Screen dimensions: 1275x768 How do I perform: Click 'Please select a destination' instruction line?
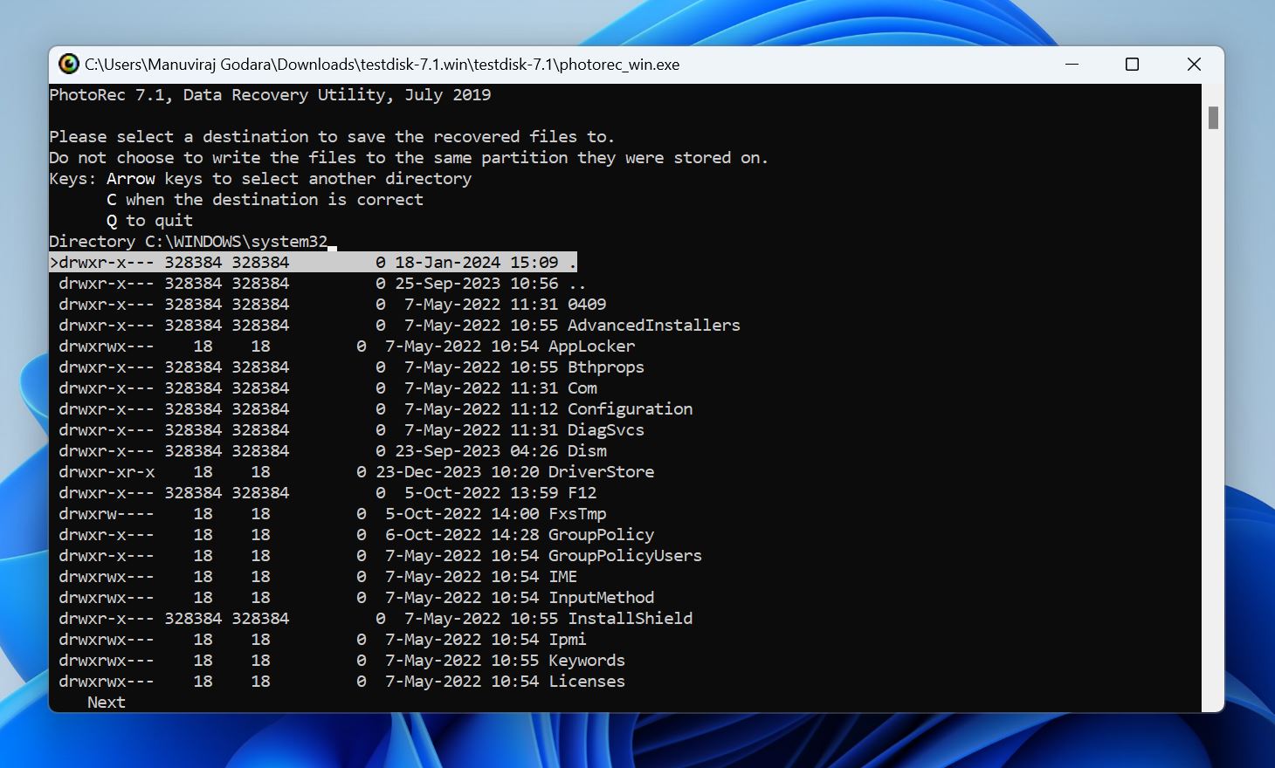[x=332, y=136]
